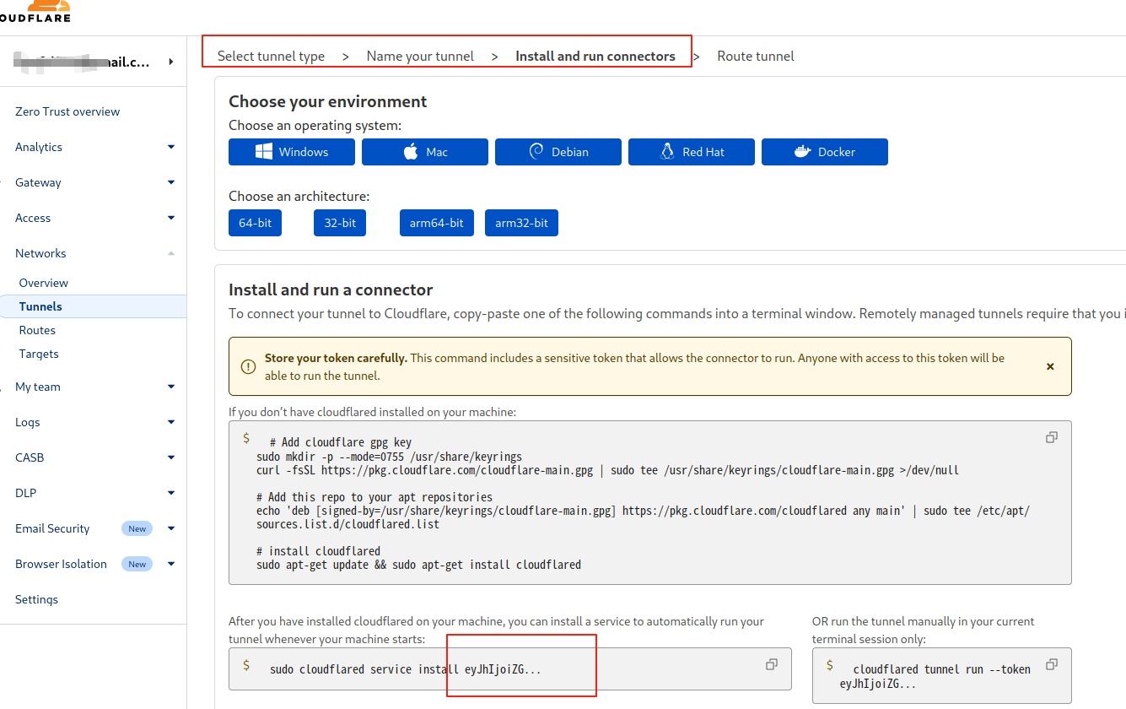
Task: Click the Cloudflare logo
Action: tap(35, 12)
